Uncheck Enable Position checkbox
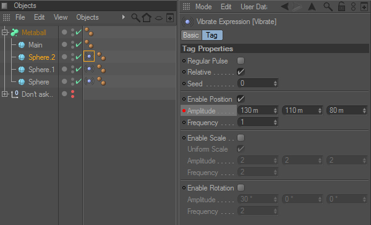 click(x=241, y=99)
